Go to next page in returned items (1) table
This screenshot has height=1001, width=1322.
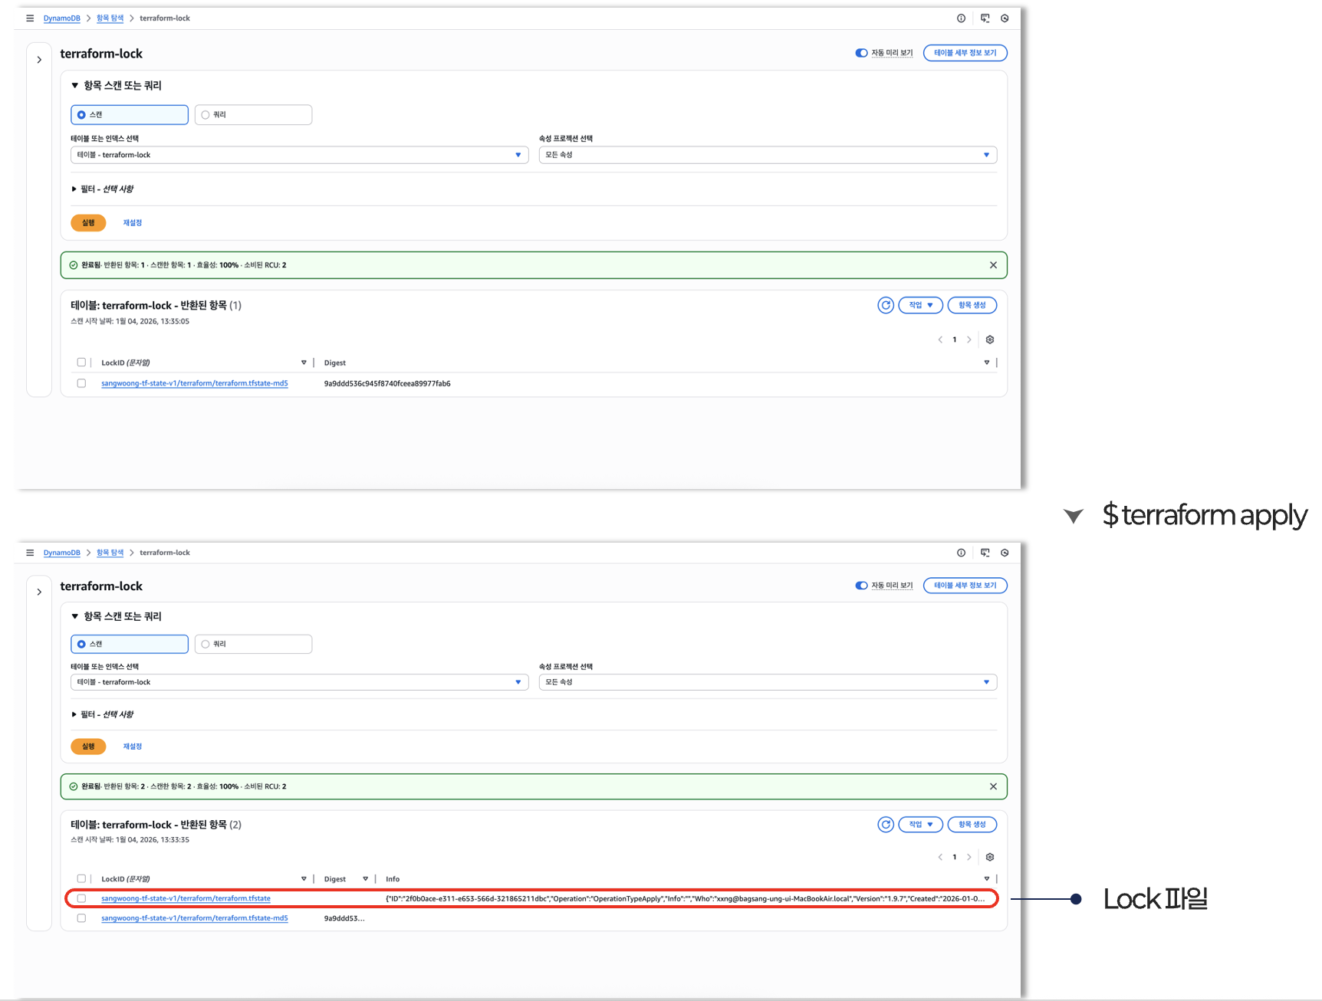(x=969, y=340)
